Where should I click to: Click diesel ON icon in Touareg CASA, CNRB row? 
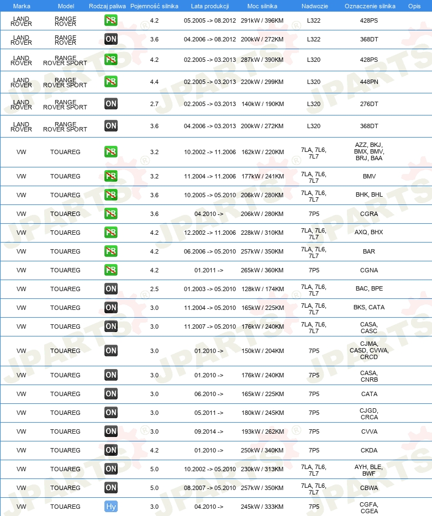(111, 375)
